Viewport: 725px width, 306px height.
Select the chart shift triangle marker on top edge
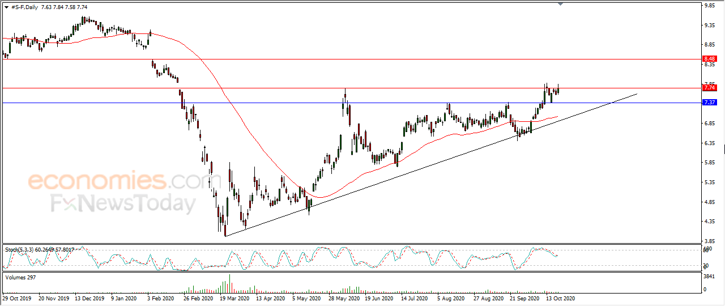point(560,4)
